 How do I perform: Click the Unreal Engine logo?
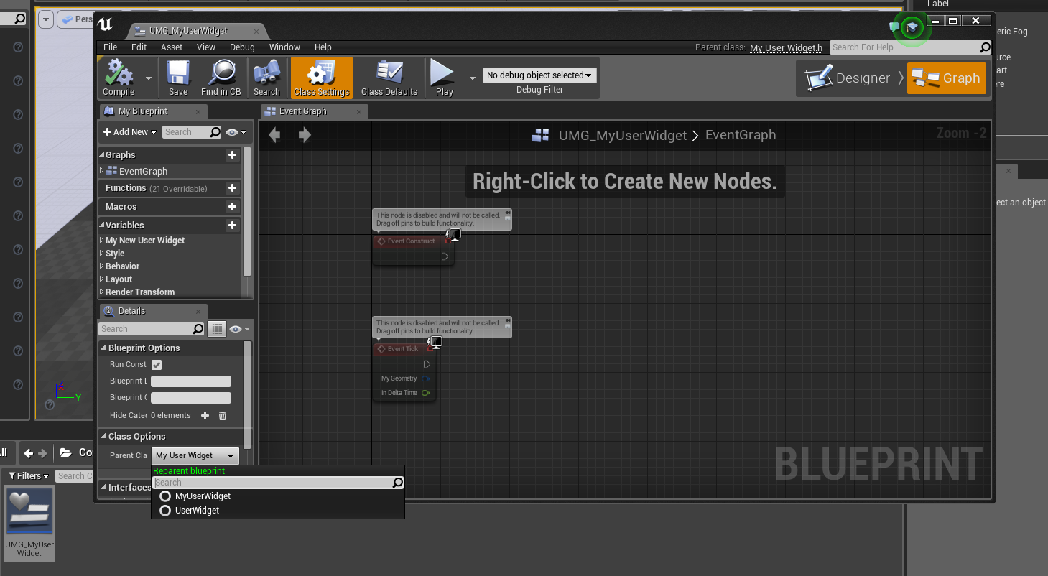tap(106, 24)
